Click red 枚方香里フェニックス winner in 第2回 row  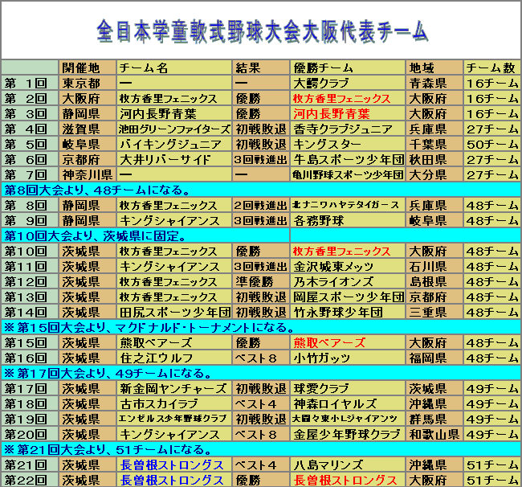click(x=342, y=98)
